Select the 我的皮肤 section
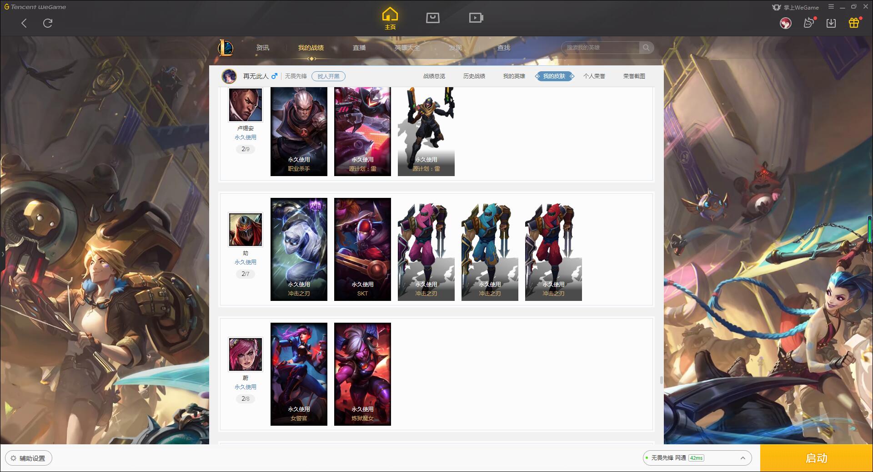 click(x=554, y=76)
